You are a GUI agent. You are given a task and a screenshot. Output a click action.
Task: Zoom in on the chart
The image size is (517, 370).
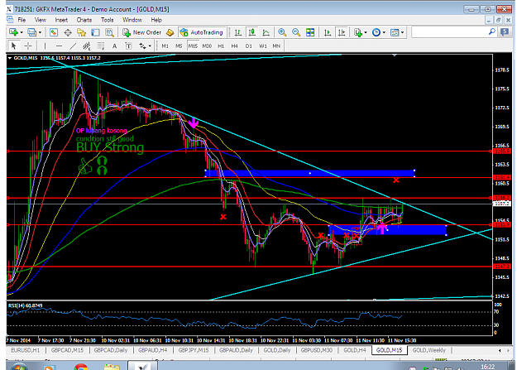point(282,32)
